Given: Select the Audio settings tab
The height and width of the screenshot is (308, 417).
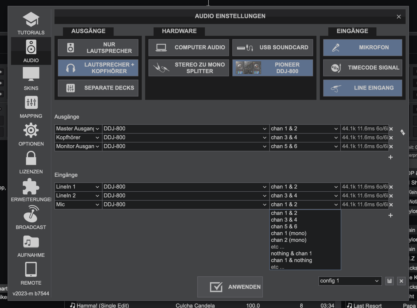Looking at the screenshot, I should 31,51.
